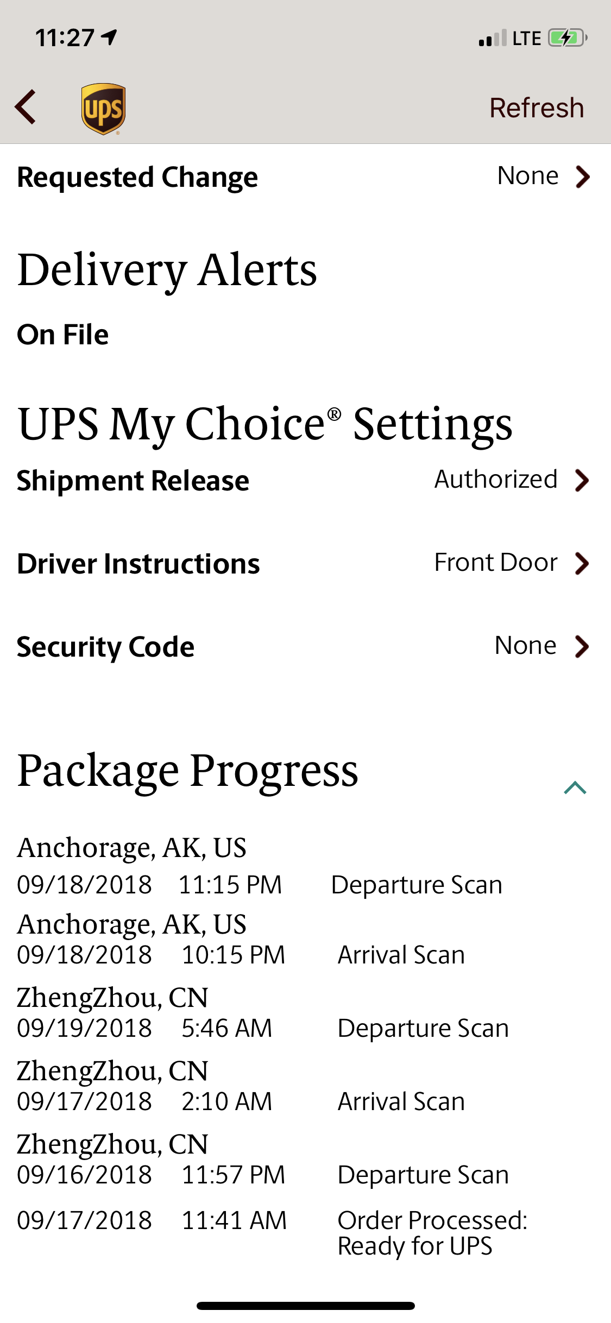Screen dimensions: 611x1323
Task: Tap the Security Code None value
Action: click(526, 646)
